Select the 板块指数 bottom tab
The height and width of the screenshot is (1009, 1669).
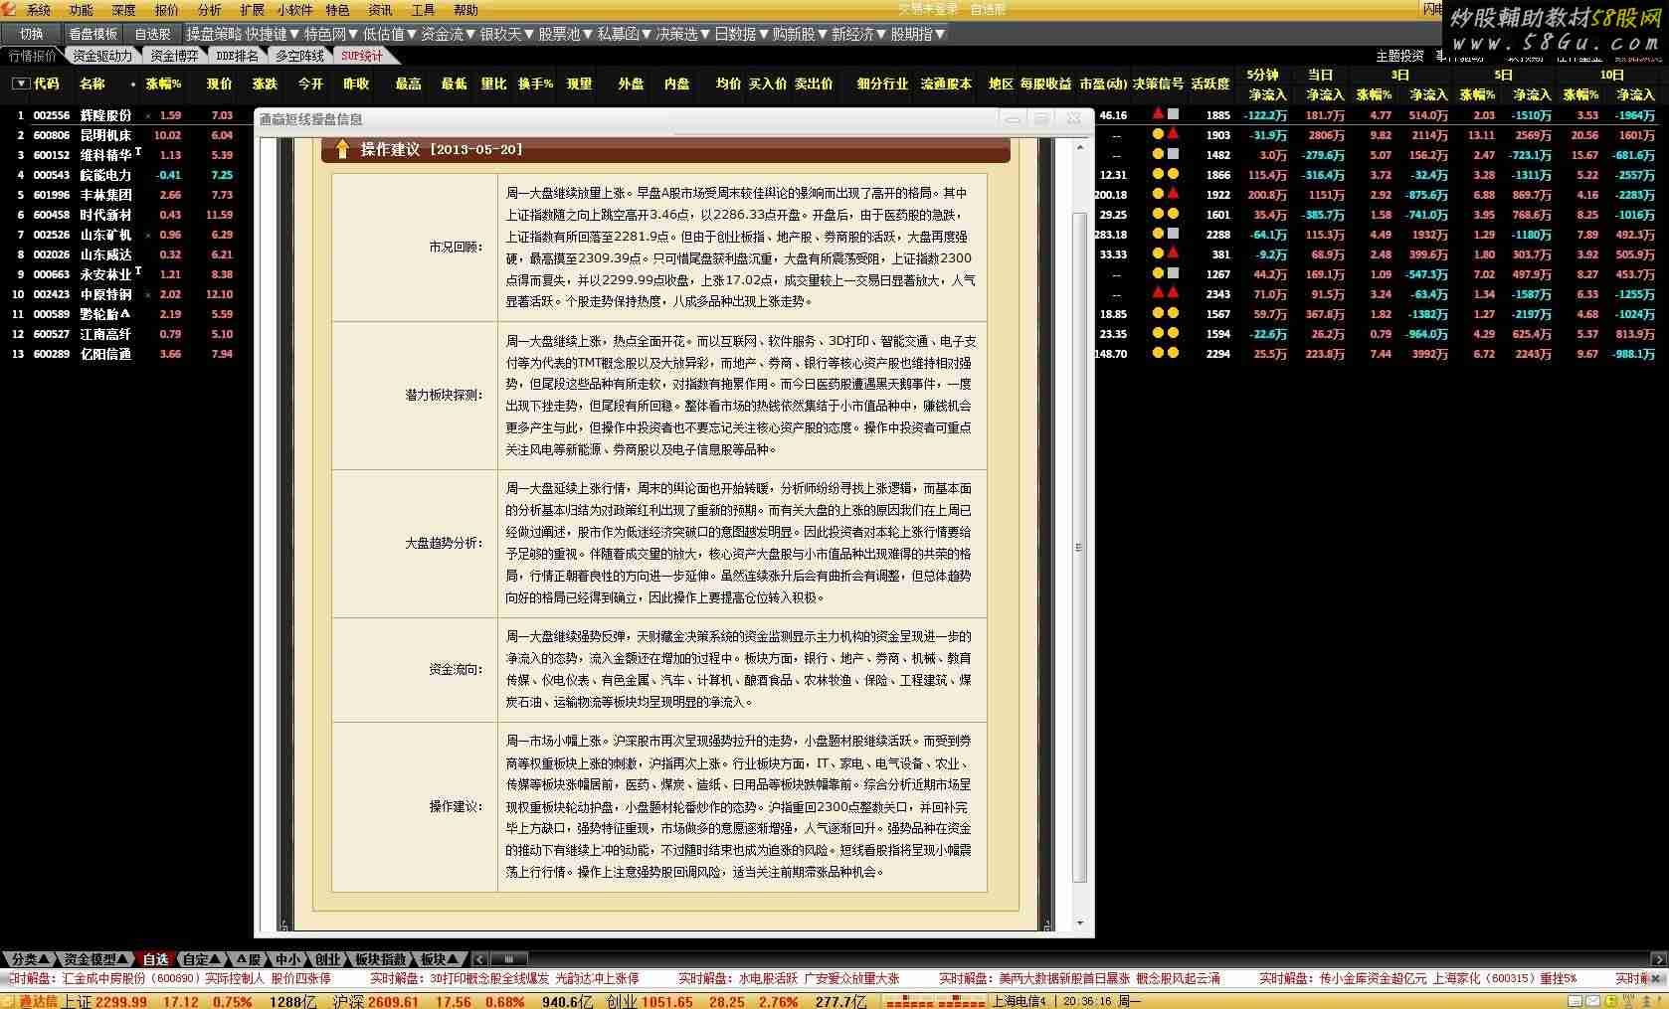coord(381,959)
